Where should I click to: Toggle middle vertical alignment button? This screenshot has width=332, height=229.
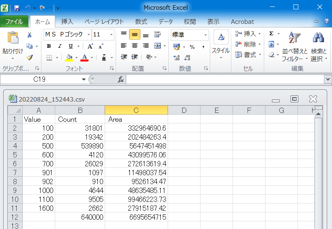coord(135,35)
